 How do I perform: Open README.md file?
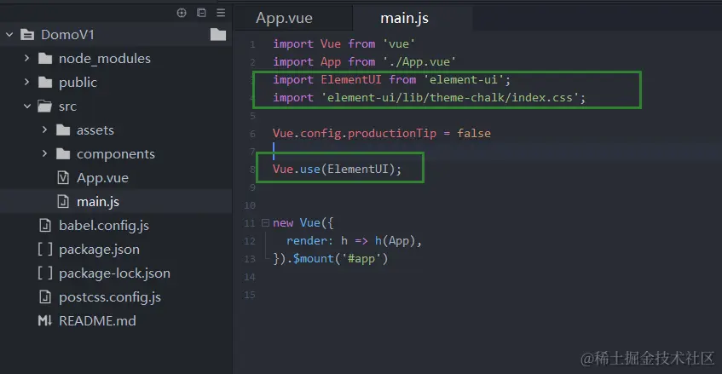[97, 320]
